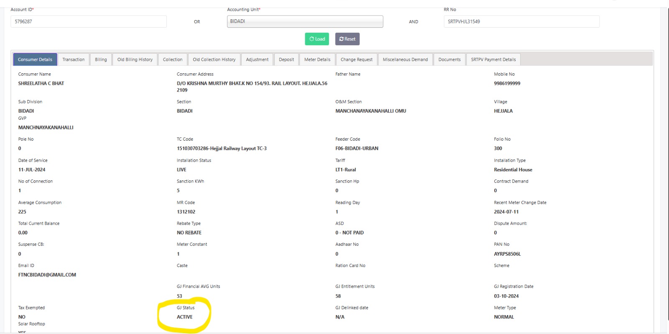Show the Meter Details tab

(x=317, y=59)
